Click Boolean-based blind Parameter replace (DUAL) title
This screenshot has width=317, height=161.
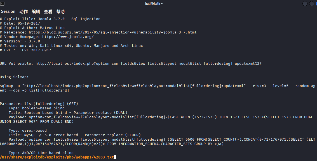[76, 113]
